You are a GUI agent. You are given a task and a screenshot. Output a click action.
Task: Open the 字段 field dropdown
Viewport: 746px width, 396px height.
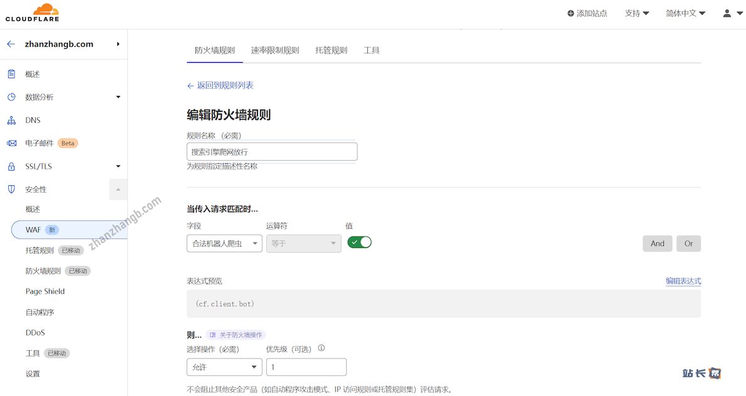pyautogui.click(x=224, y=243)
